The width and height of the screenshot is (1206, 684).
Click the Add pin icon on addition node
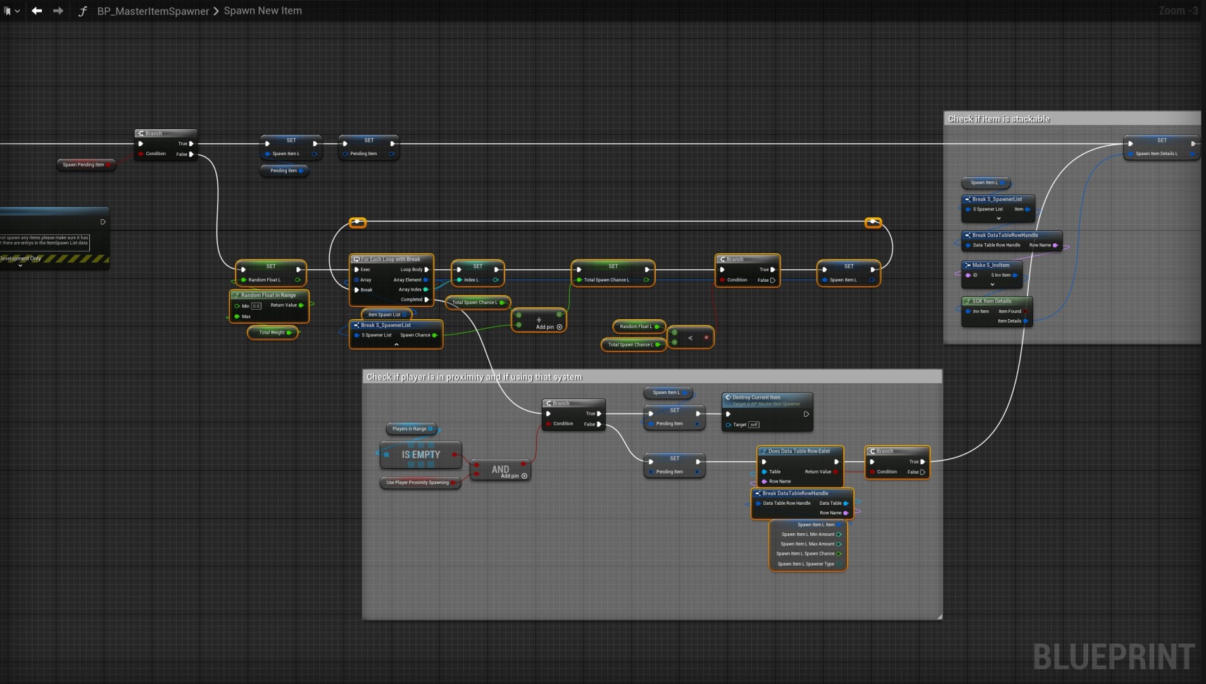(x=559, y=327)
